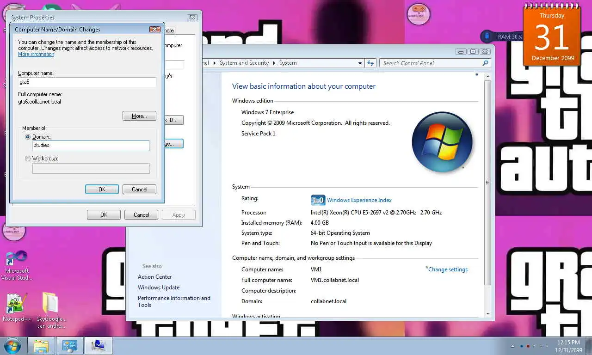
Task: Switch to System Properties taskbar button
Action: pos(99,346)
